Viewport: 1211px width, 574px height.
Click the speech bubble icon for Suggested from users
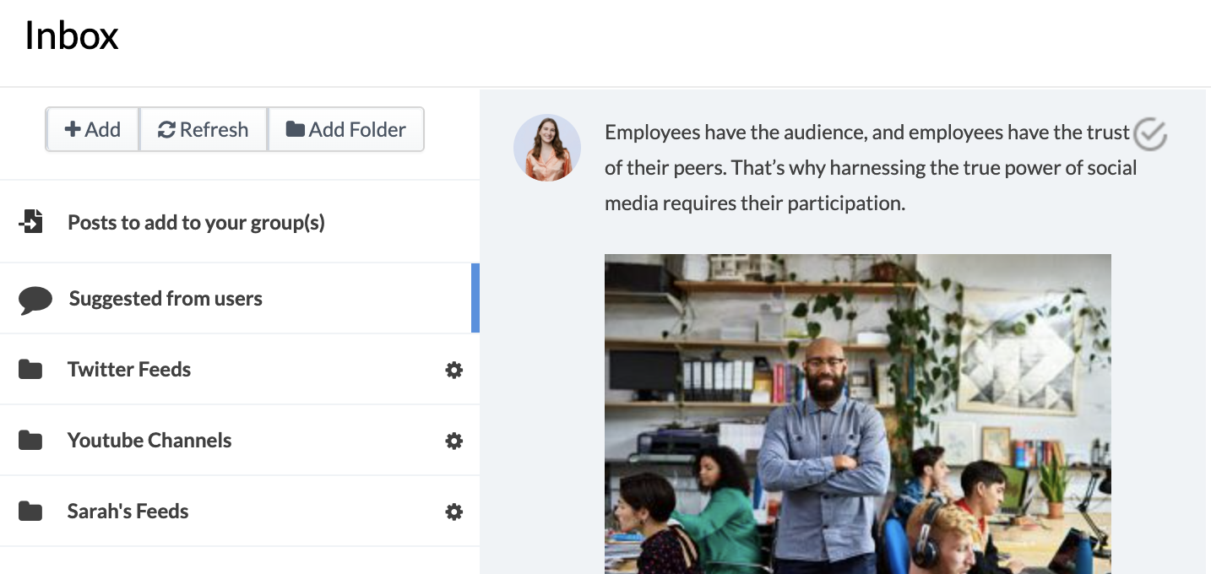click(x=35, y=300)
